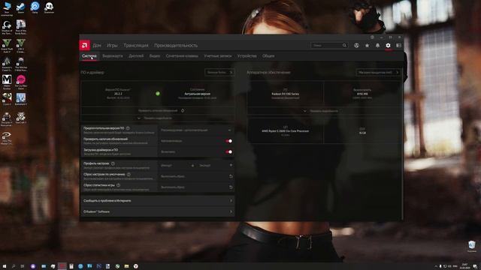Screen dimensions: 481x270
Task: Click the refresh icon beside Проверить наличие обновлений
Action: pos(183,110)
